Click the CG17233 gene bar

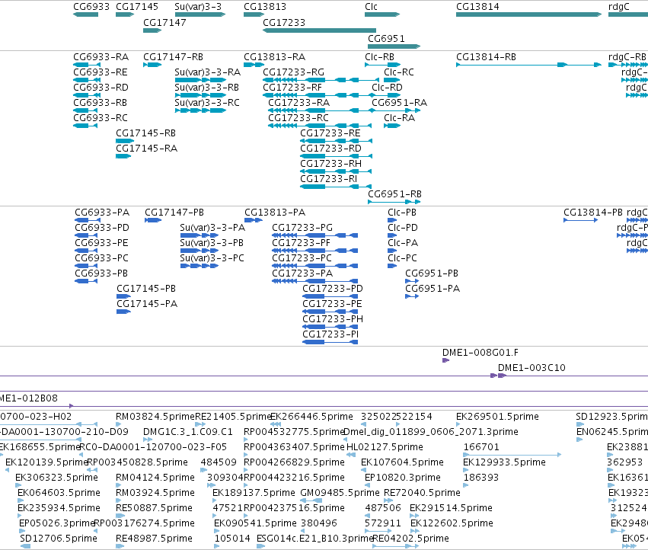point(320,30)
